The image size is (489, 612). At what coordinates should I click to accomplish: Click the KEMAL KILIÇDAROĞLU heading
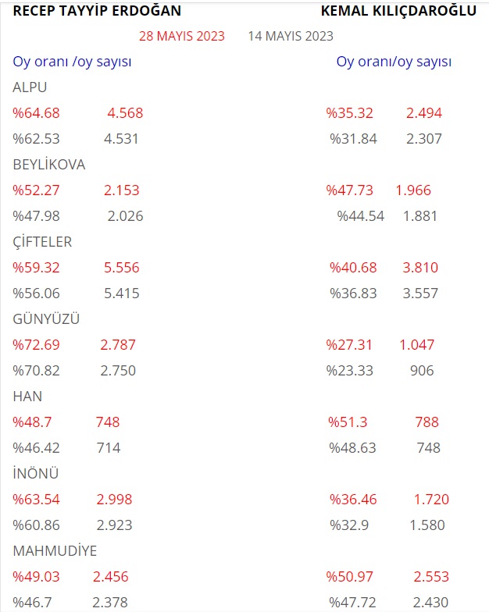[398, 11]
